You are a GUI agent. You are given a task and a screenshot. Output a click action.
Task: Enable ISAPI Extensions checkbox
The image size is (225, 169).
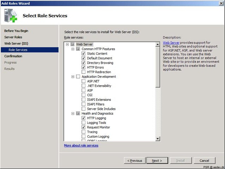pyautogui.click(x=84, y=100)
